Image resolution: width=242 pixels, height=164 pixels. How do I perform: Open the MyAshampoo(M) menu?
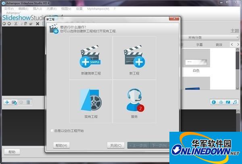pyautogui.click(x=98, y=9)
